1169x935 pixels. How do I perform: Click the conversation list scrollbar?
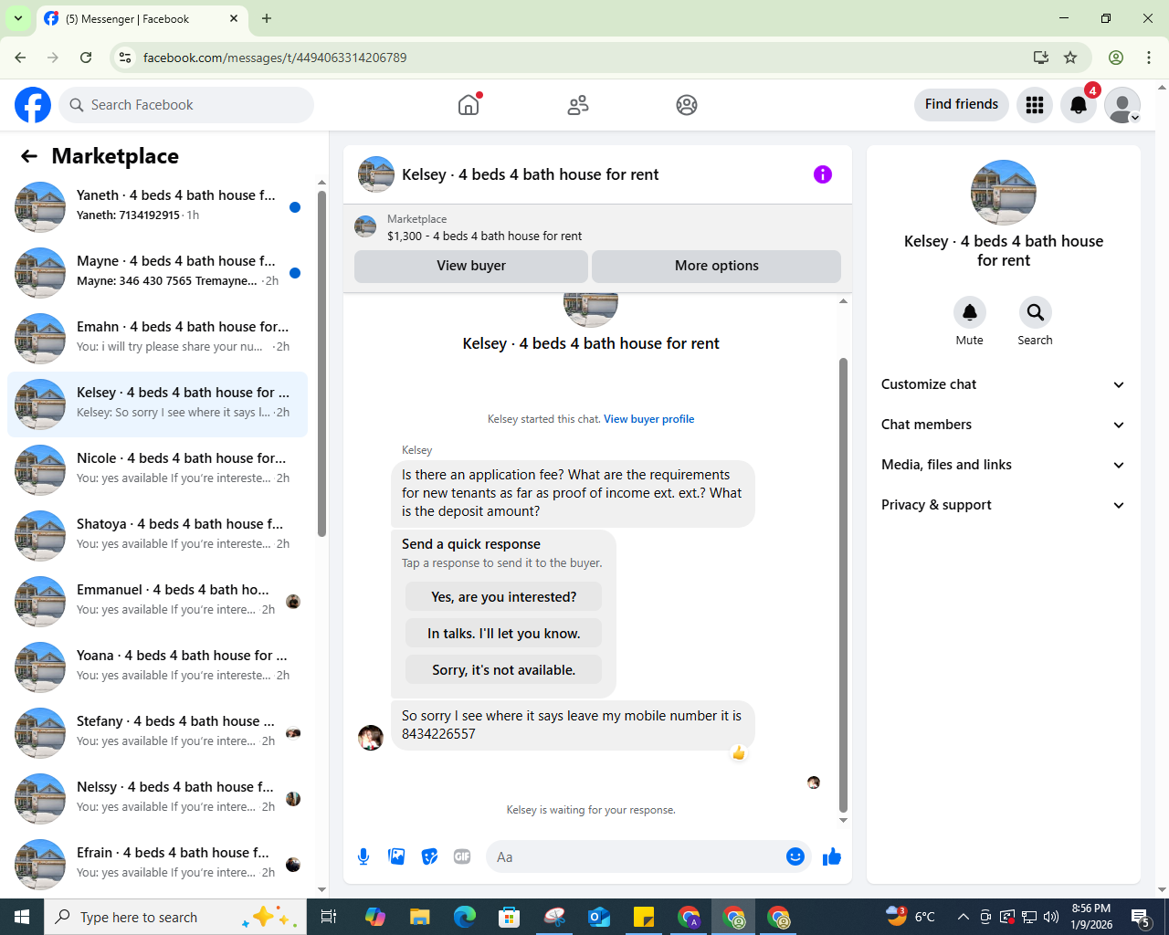[321, 363]
